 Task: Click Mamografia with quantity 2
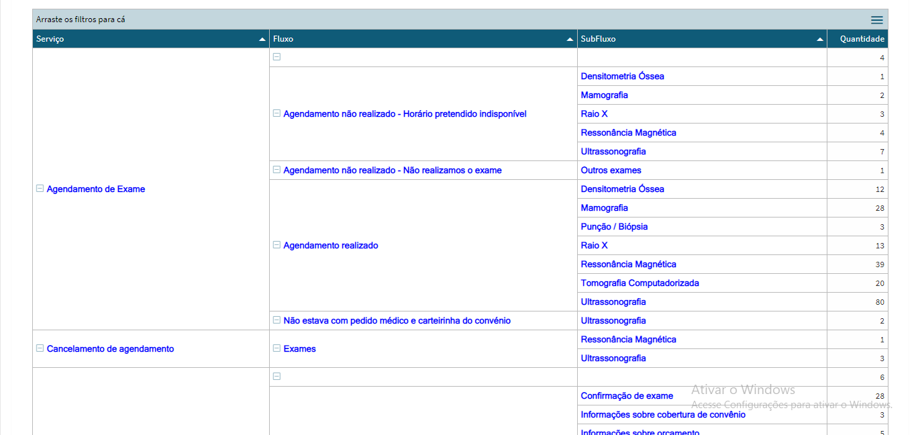pos(605,95)
